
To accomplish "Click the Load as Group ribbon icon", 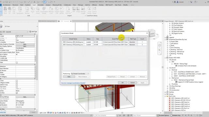I will pyautogui.click(x=94, y=10).
